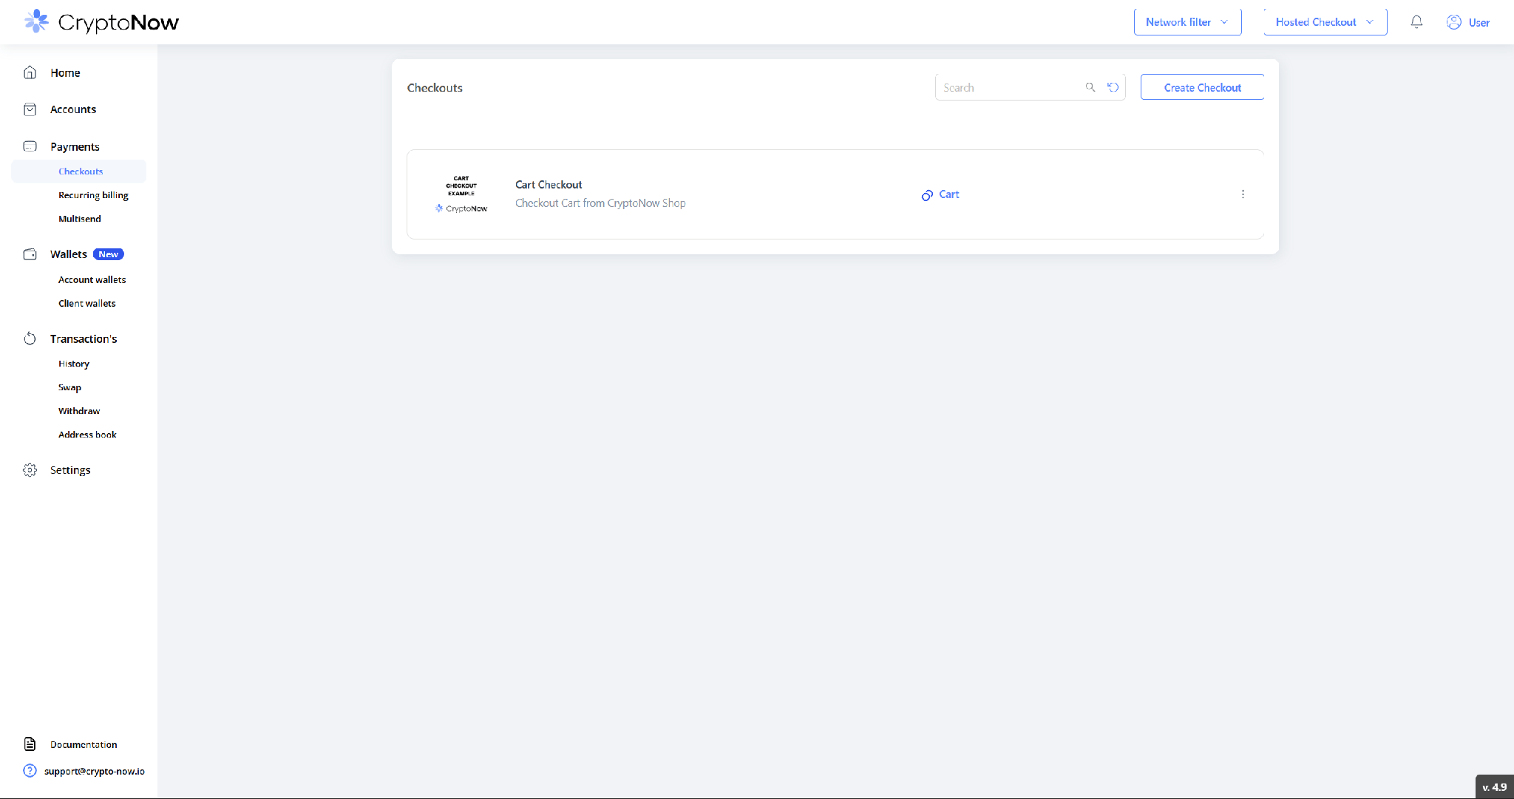This screenshot has width=1514, height=799.
Task: Click the Wallets icon in sidebar
Action: 30,254
